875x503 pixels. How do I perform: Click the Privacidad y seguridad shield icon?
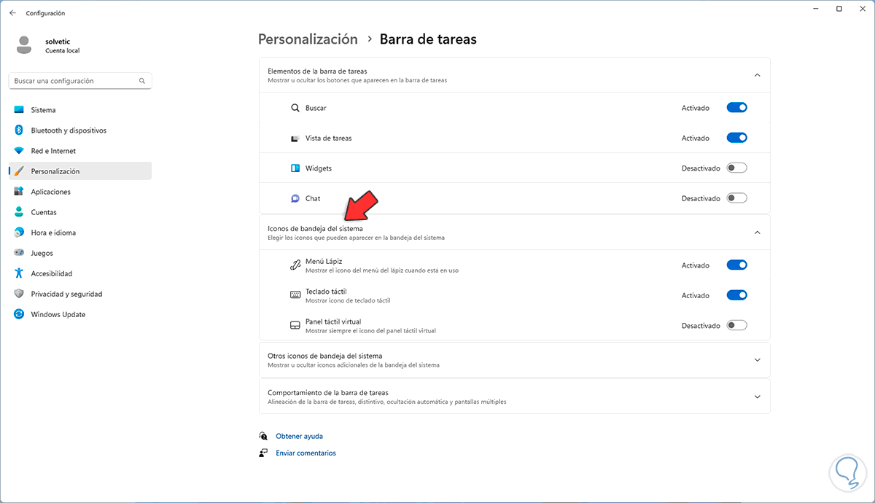(19, 294)
